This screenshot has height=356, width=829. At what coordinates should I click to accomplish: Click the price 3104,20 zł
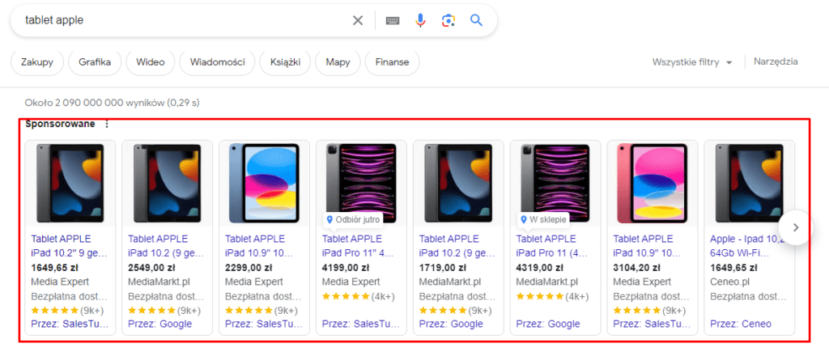pyautogui.click(x=636, y=267)
